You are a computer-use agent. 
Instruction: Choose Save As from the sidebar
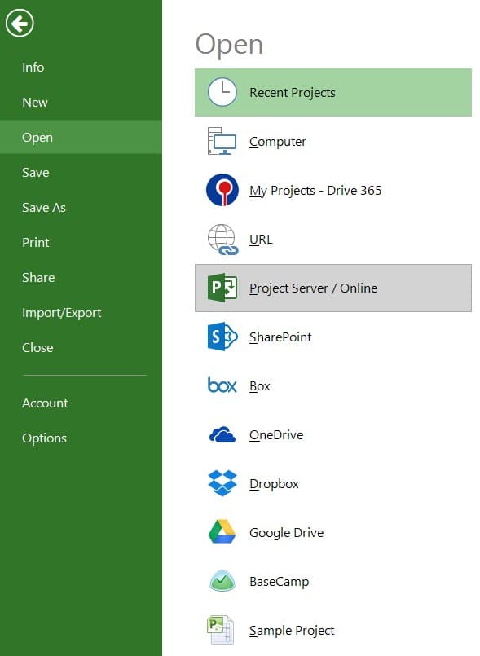click(44, 208)
